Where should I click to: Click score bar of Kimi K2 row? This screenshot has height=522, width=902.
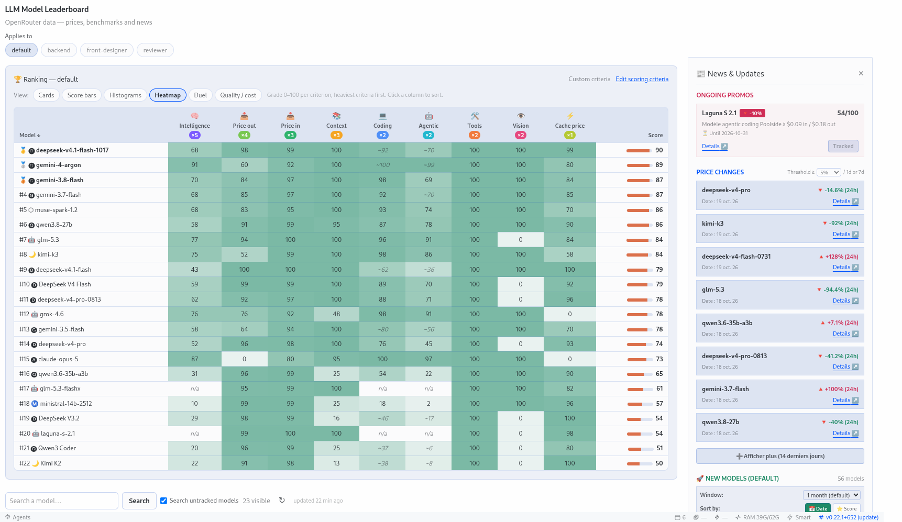tap(639, 463)
